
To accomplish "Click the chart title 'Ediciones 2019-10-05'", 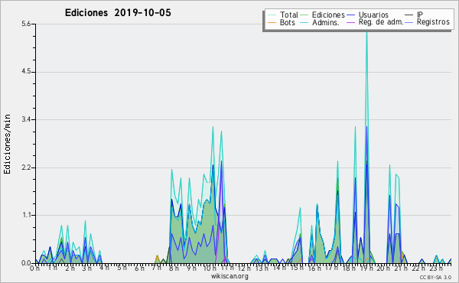I will (118, 13).
